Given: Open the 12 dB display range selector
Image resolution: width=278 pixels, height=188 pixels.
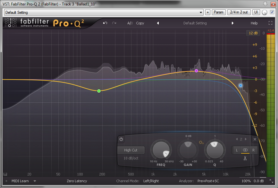Looking at the screenshot, I should click(x=253, y=33).
